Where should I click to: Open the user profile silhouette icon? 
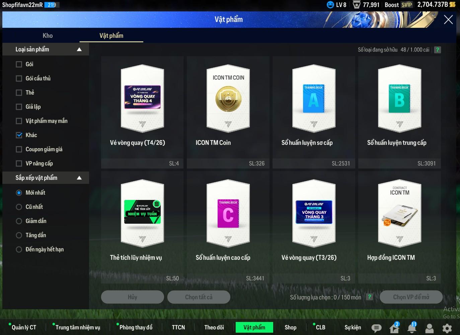(x=429, y=328)
